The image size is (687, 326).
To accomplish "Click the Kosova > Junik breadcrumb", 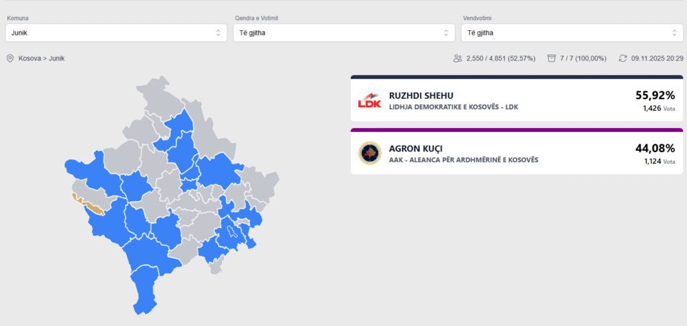I will 42,58.
